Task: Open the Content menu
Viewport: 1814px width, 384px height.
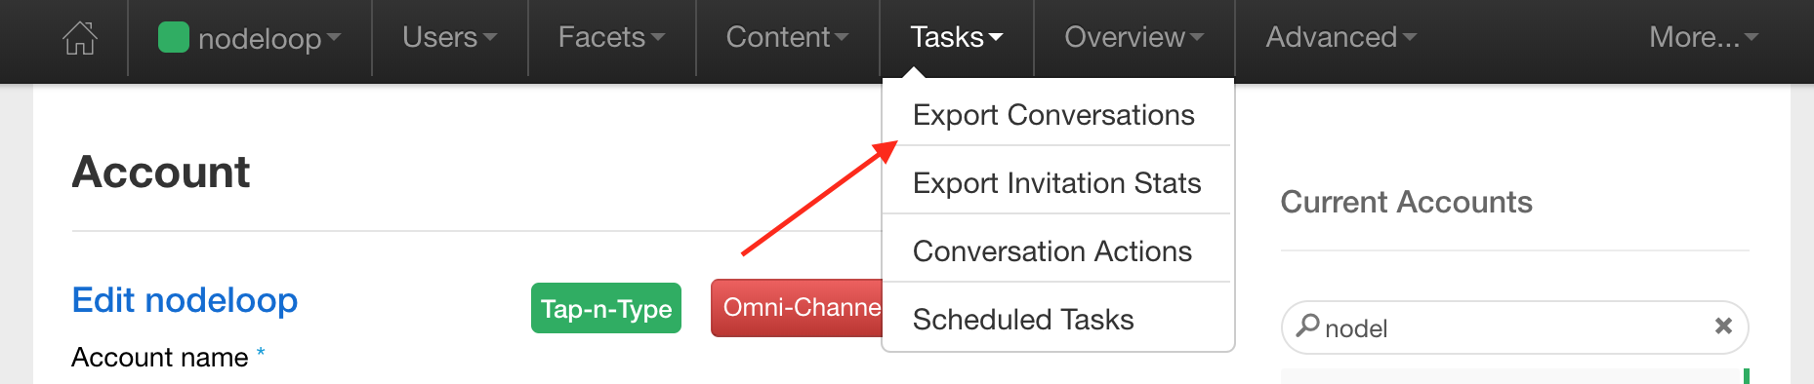Action: pyautogui.click(x=787, y=37)
